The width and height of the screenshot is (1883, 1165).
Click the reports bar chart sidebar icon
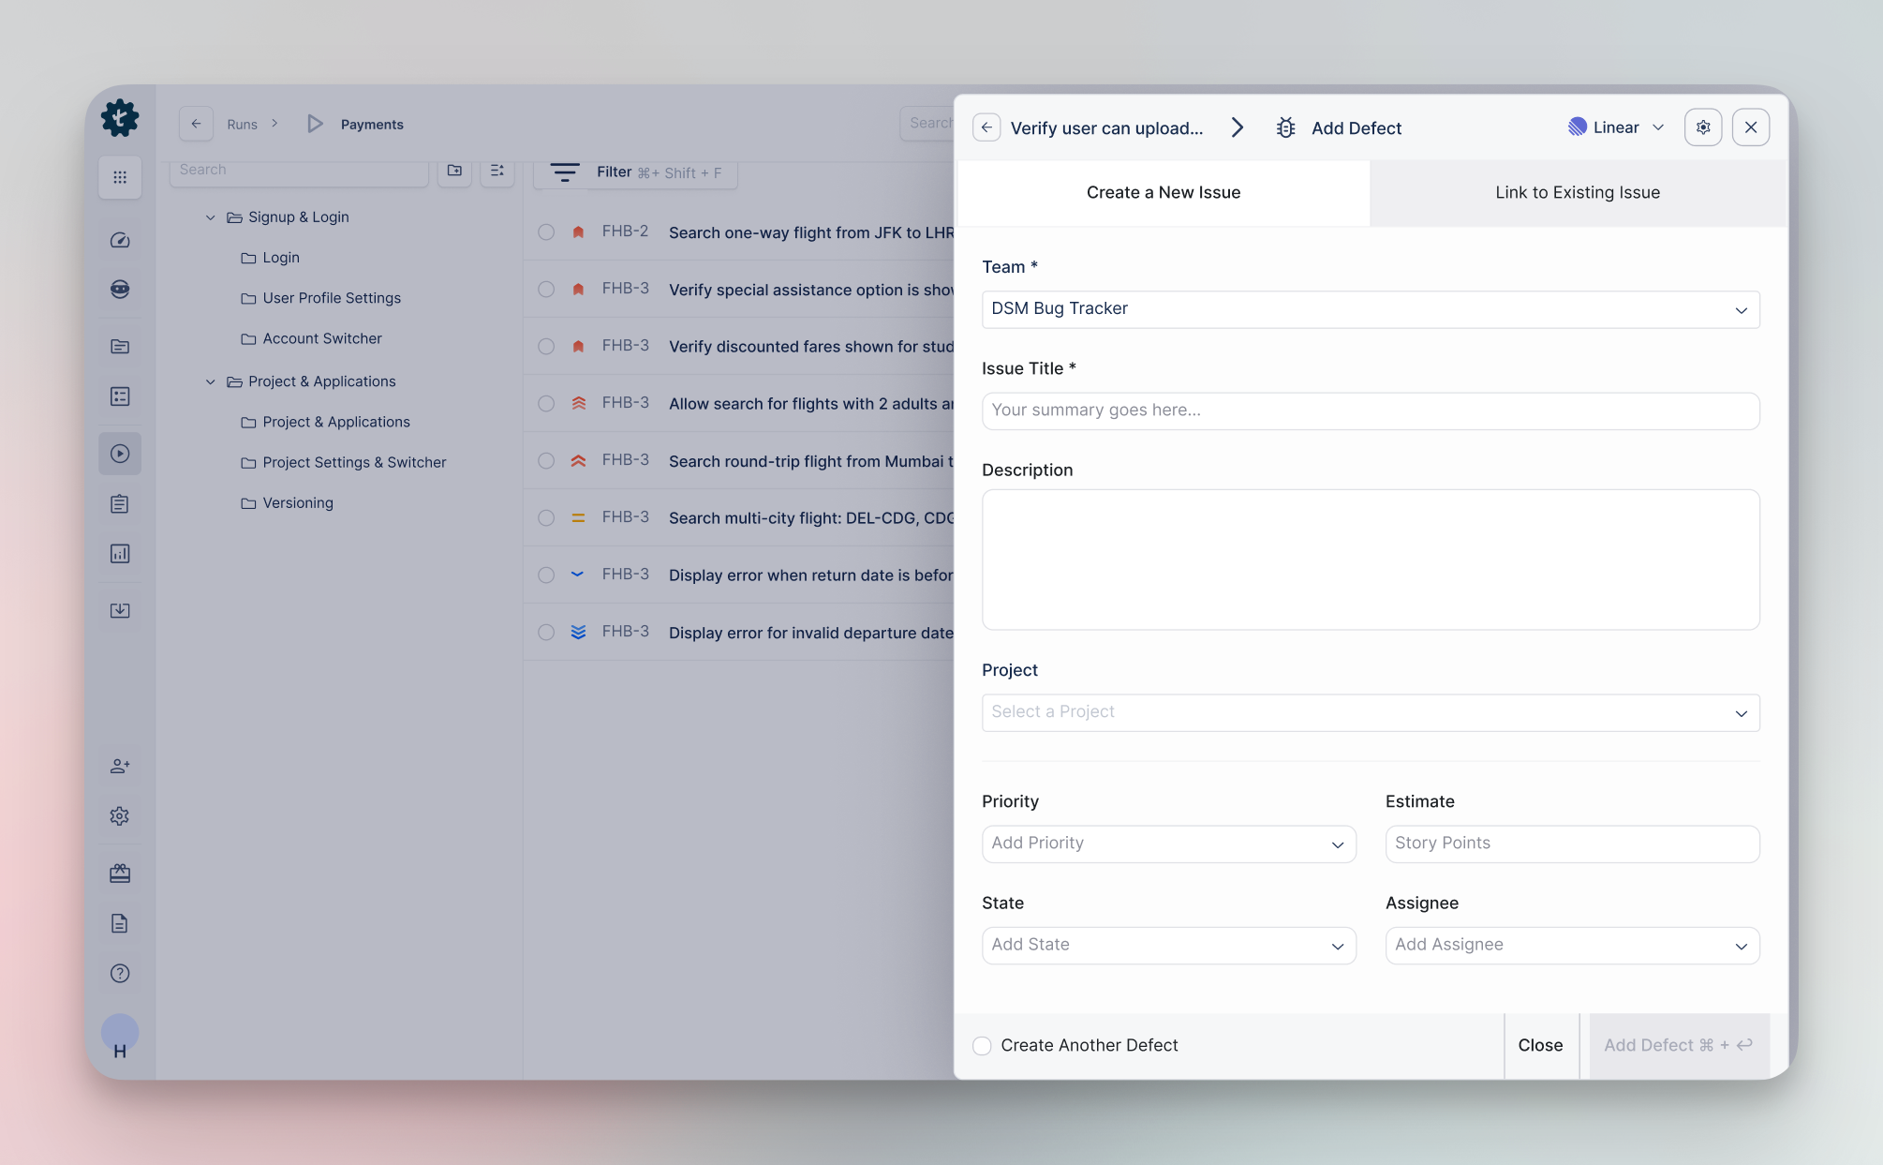coord(120,554)
